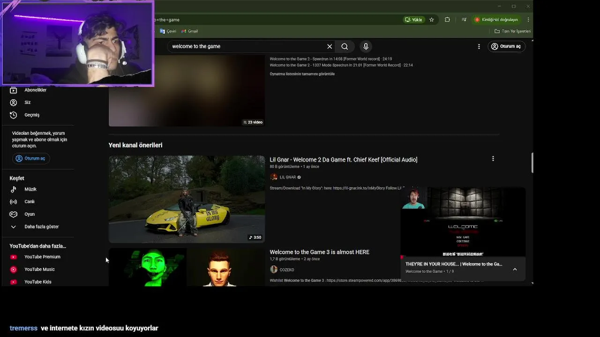Open Welcome to the Game 3 is almost HERE
600x337 pixels.
[320, 252]
